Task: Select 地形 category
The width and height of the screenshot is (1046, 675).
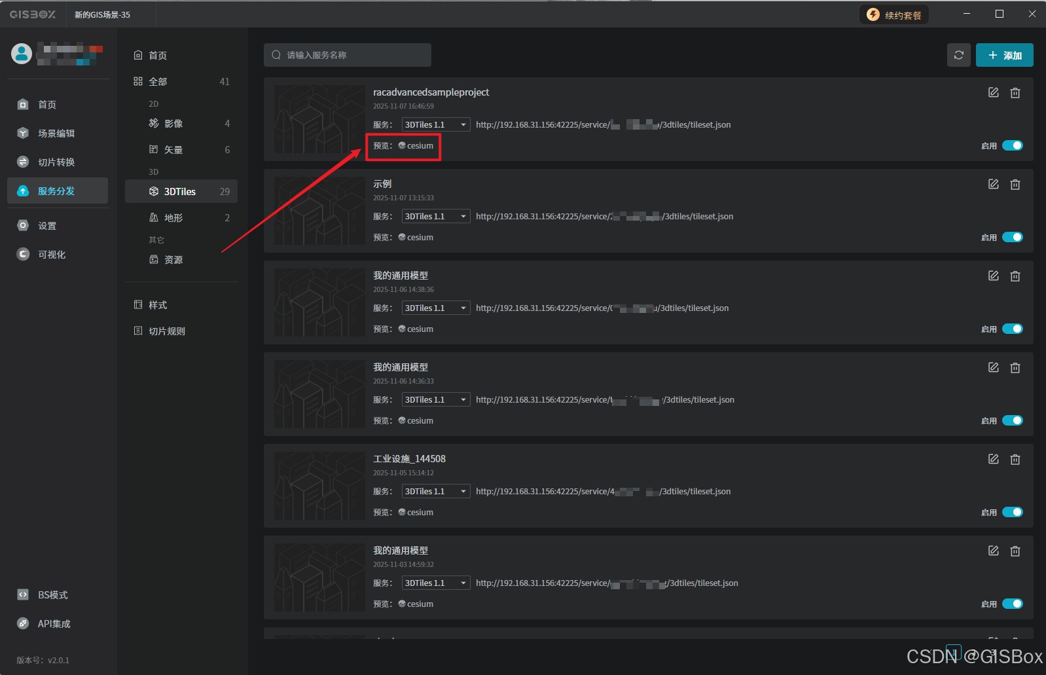Action: pos(181,218)
